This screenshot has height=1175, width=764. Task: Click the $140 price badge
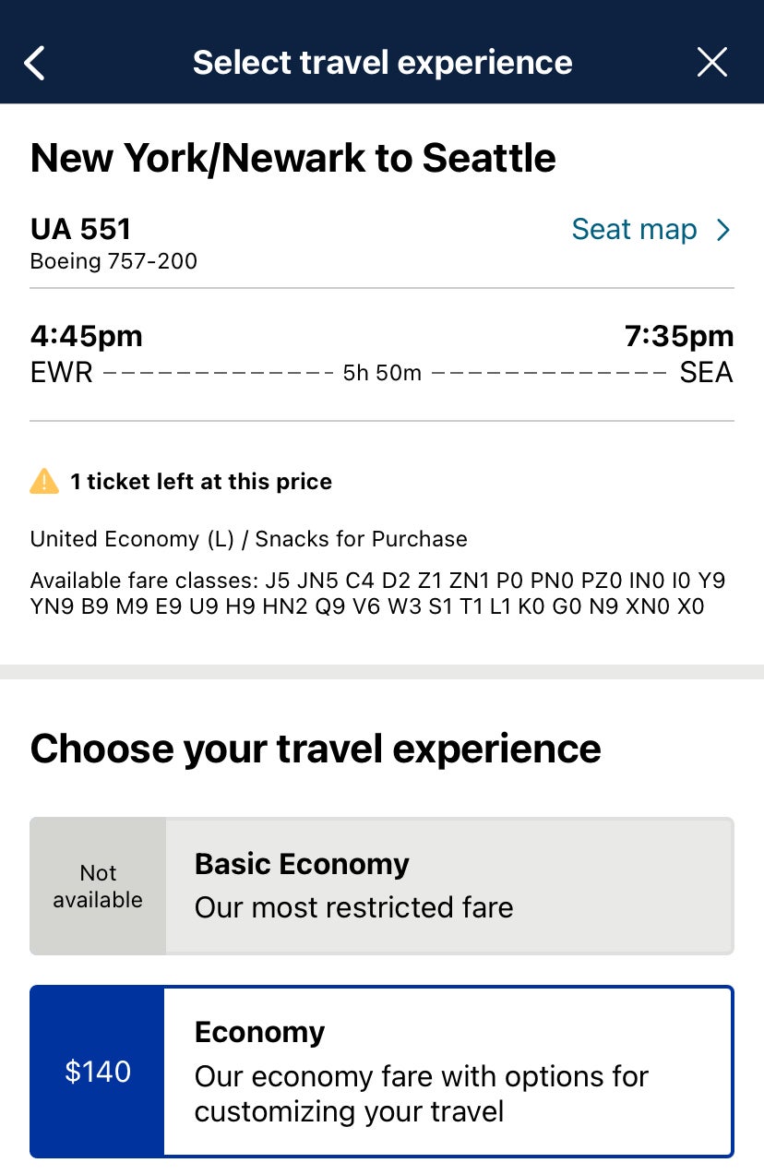(97, 1071)
